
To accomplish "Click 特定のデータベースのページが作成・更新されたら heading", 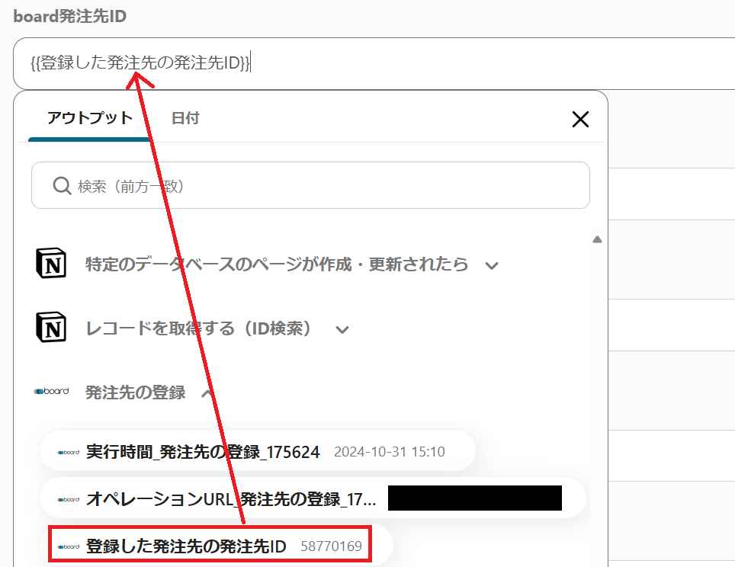I will (277, 264).
